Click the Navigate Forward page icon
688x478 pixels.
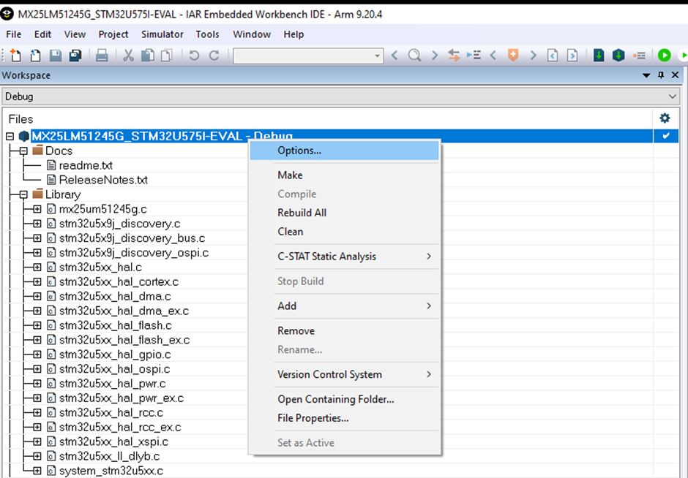click(x=572, y=56)
